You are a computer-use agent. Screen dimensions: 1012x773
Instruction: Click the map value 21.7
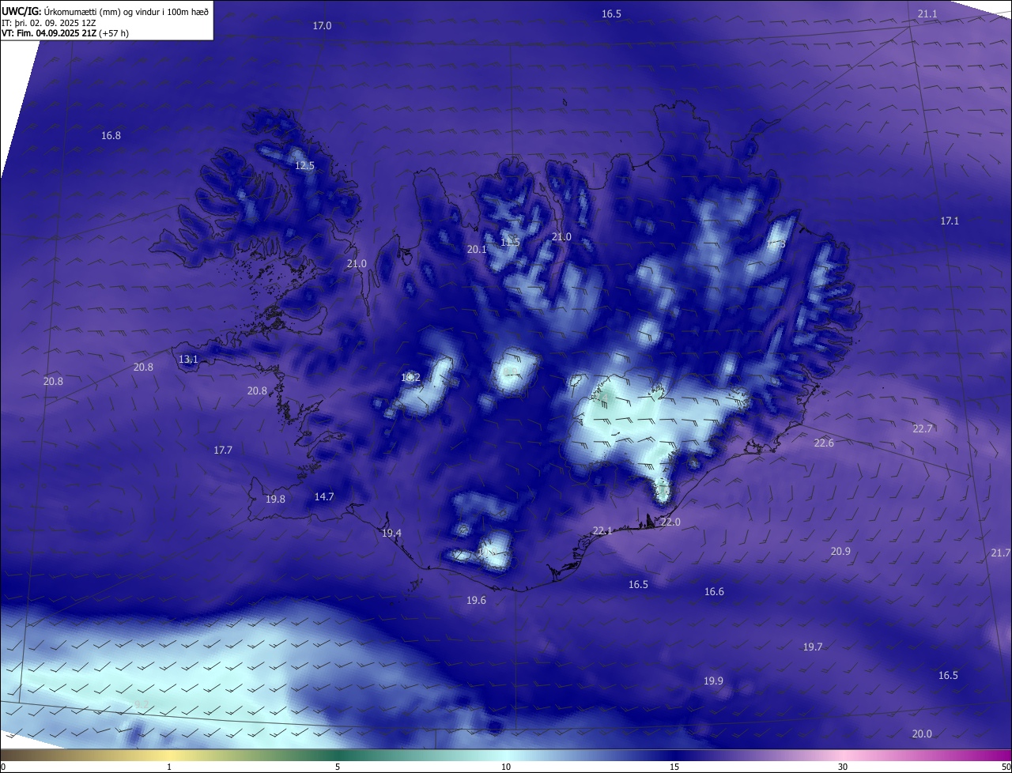pos(1000,552)
